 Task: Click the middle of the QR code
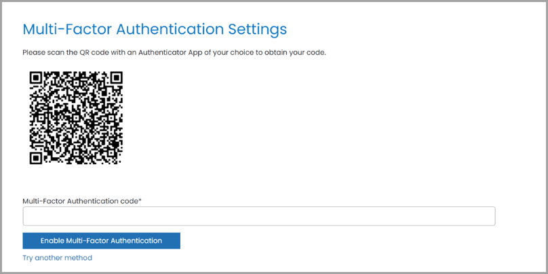[x=76, y=118]
